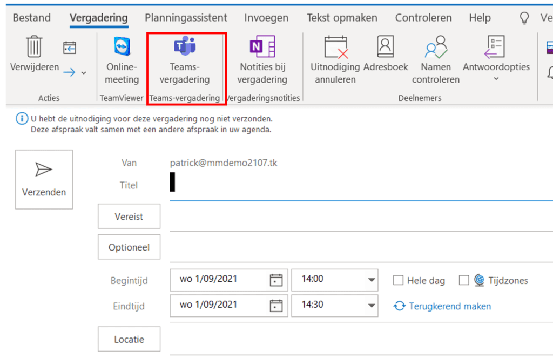Click the Vereist attendees button
The image size is (553, 358).
tap(129, 216)
